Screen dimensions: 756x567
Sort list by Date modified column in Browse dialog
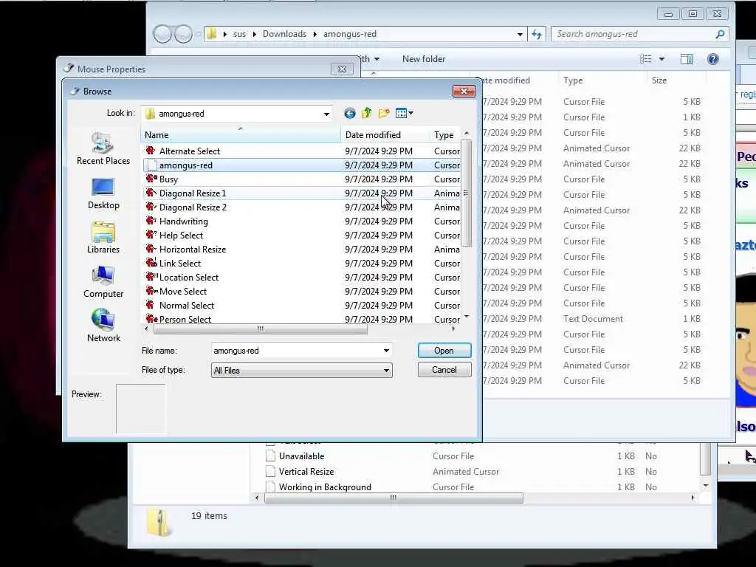[x=385, y=135]
